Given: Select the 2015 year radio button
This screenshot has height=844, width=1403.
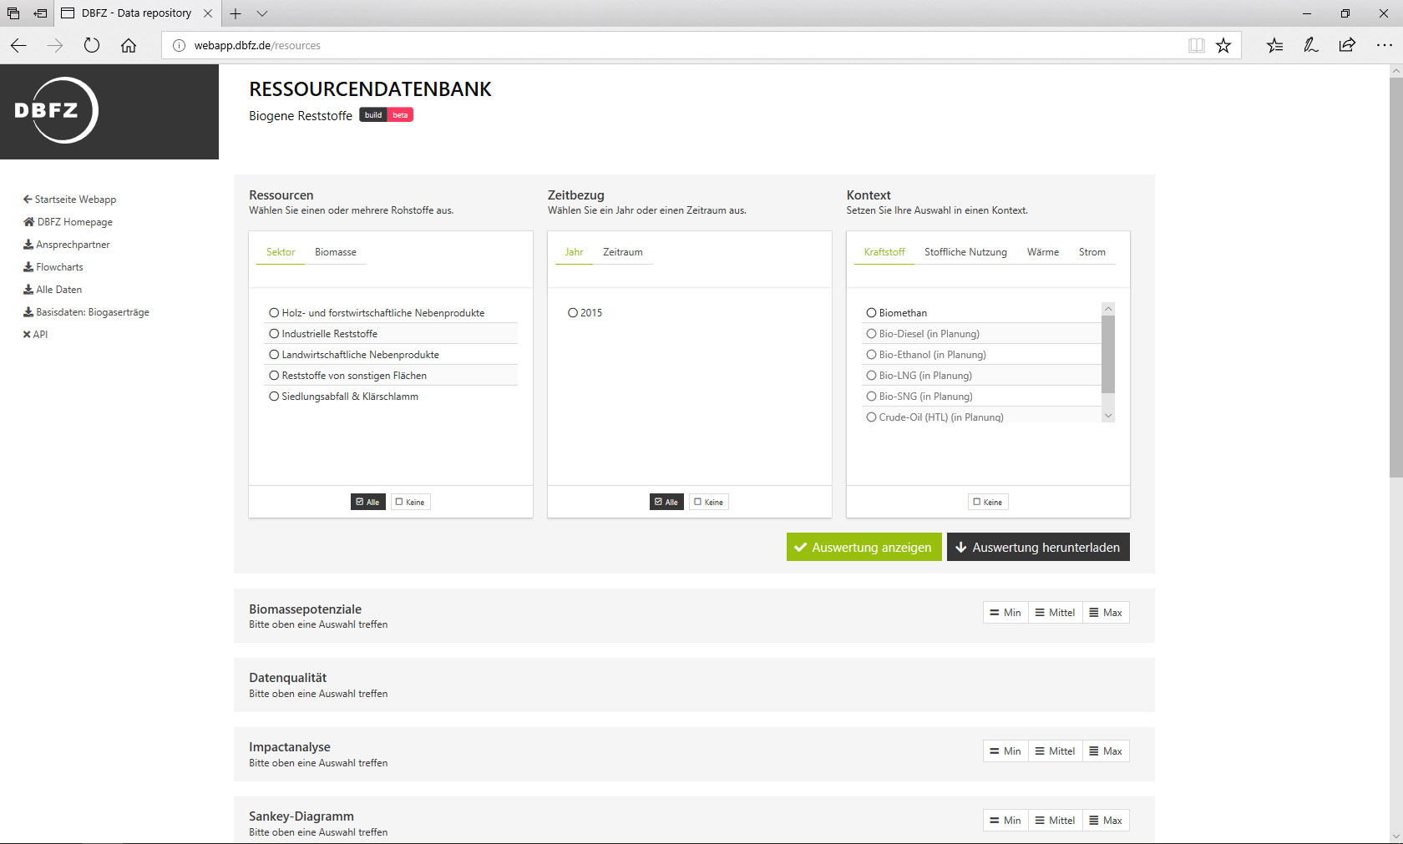Looking at the screenshot, I should 573,313.
